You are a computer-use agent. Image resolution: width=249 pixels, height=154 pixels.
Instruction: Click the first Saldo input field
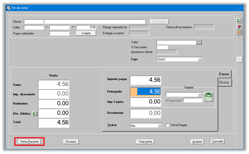34,27
